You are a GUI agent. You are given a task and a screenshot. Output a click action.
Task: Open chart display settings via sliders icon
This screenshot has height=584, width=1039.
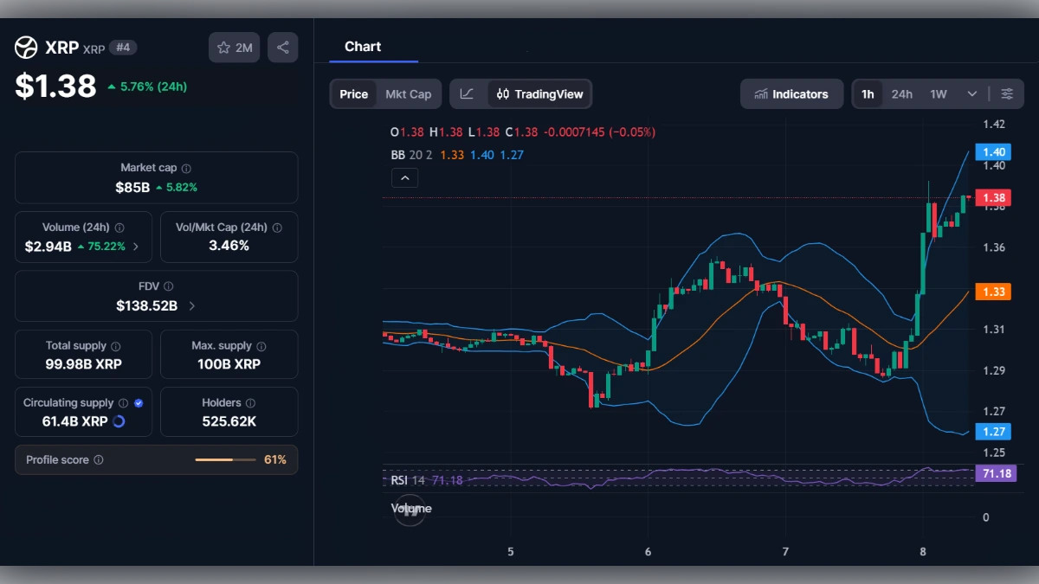click(1007, 93)
